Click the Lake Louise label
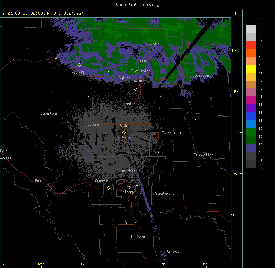Image resolution: width=275 pixels, height=268 pixels. pos(6,154)
